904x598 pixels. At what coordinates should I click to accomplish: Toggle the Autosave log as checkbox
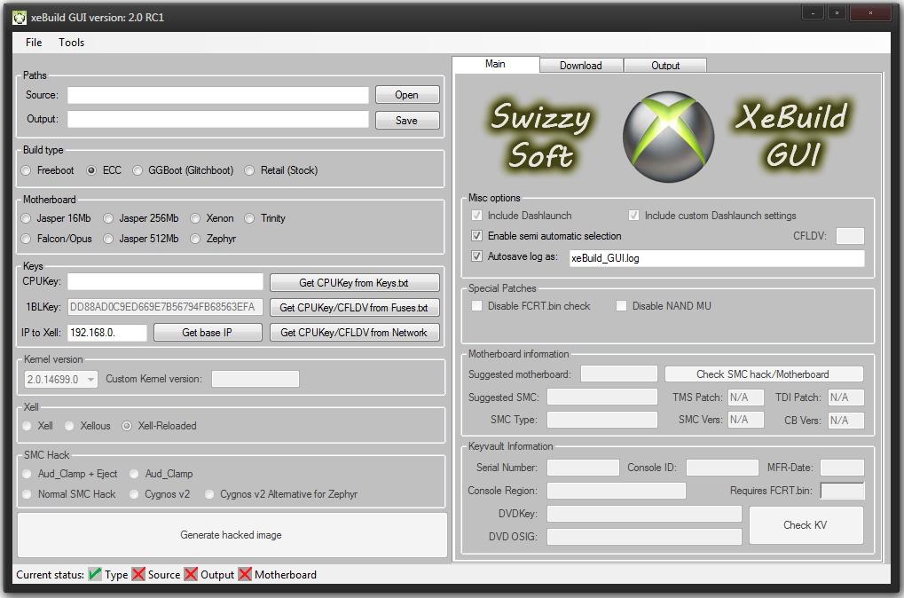(x=477, y=257)
